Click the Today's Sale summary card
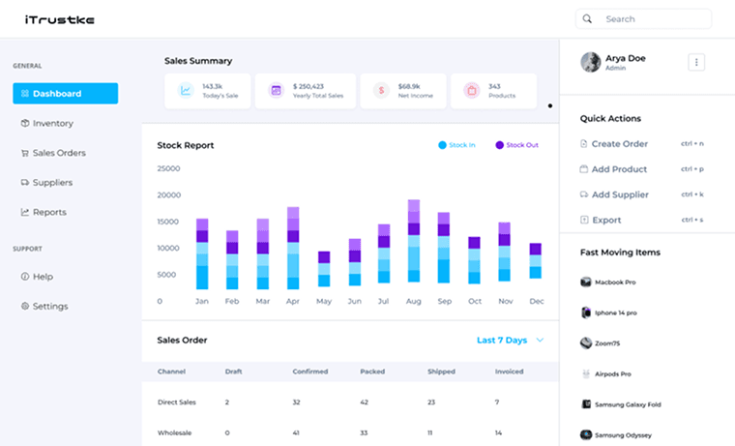The image size is (735, 446). 207,91
